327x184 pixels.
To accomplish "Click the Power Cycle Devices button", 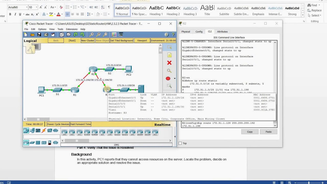I will (58, 124).
